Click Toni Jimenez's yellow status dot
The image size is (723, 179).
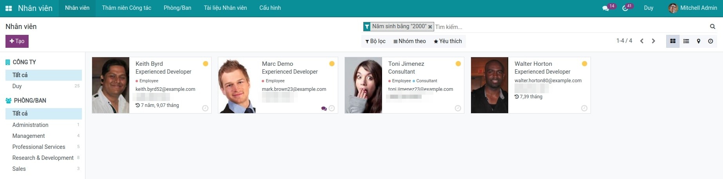click(458, 64)
